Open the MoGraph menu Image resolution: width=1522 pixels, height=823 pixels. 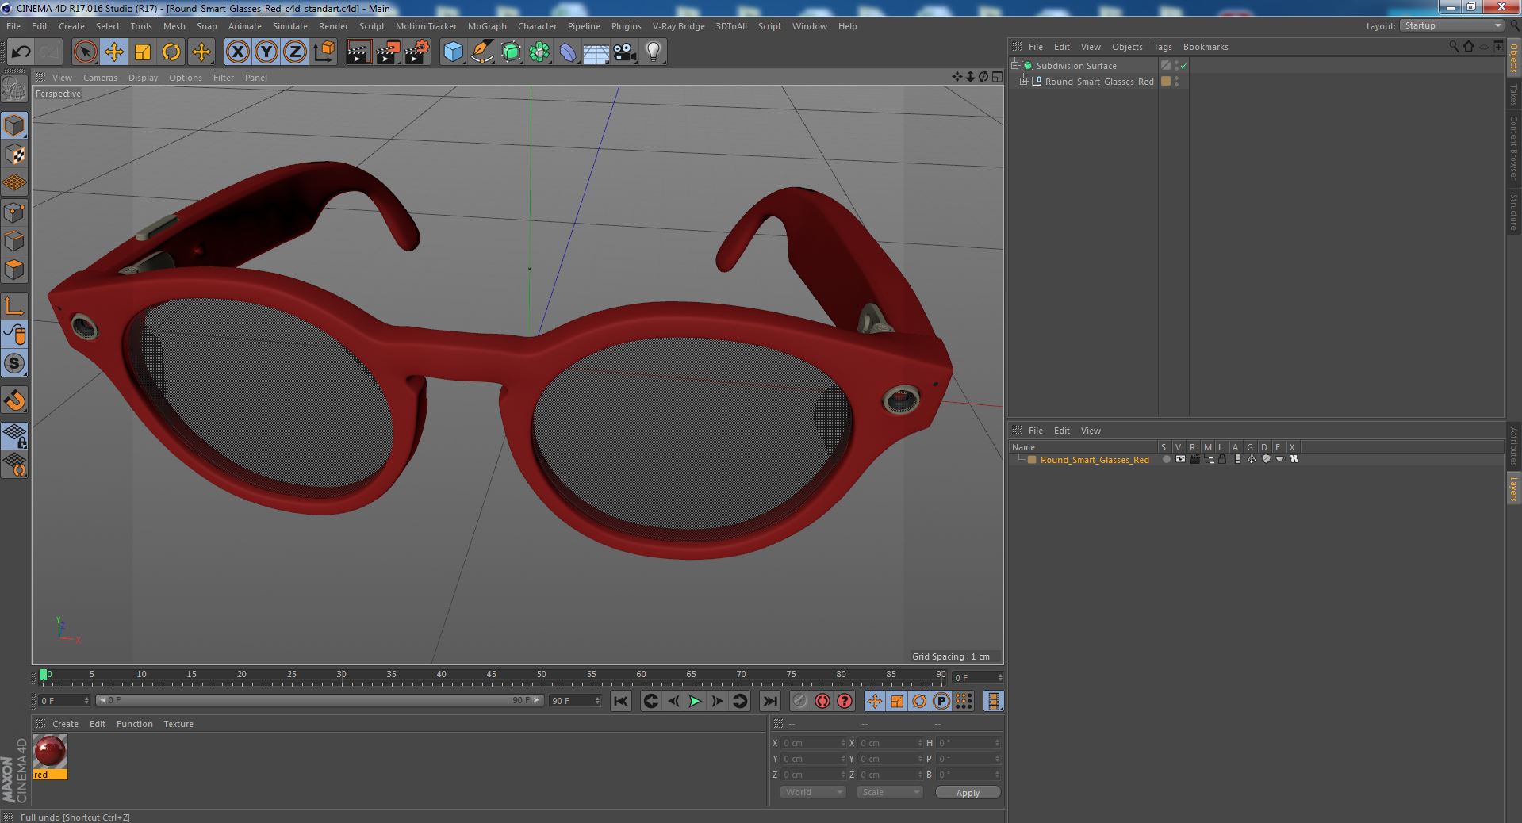[487, 26]
